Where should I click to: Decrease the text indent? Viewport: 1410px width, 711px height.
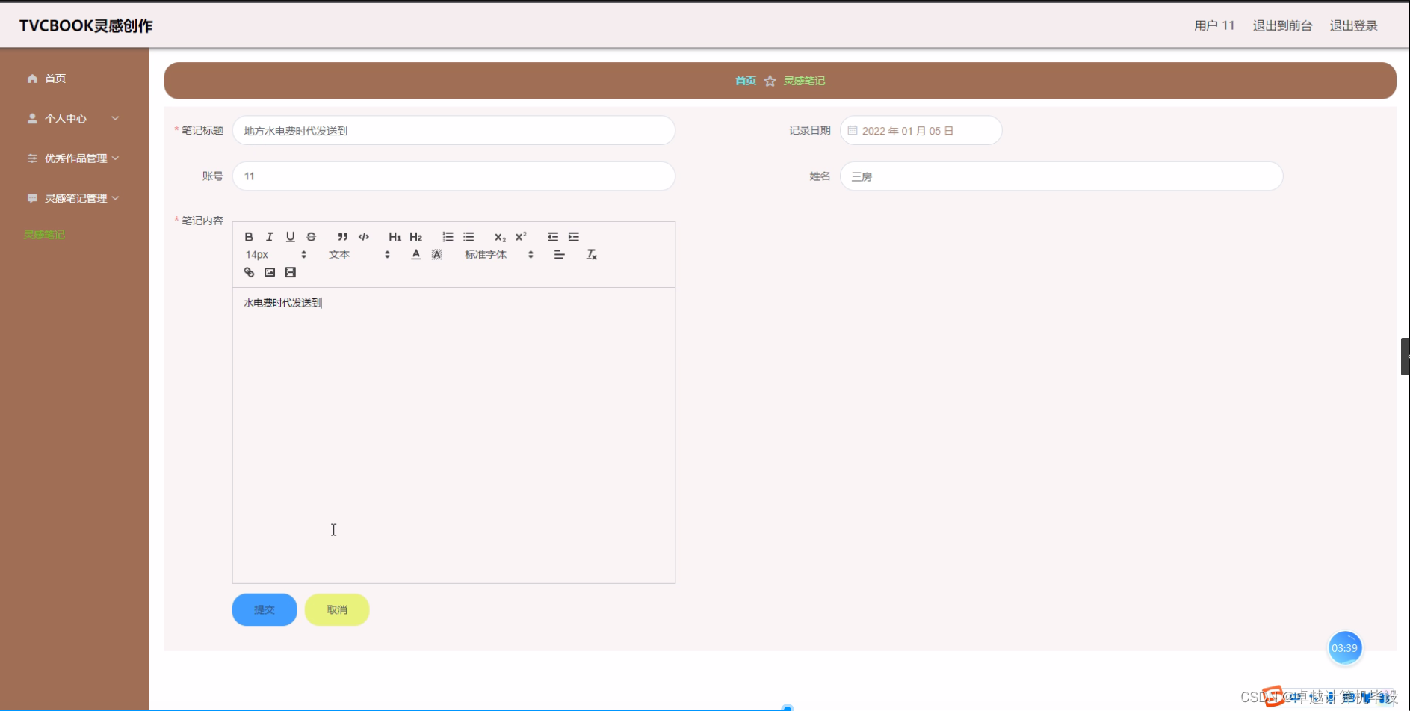pyautogui.click(x=553, y=237)
